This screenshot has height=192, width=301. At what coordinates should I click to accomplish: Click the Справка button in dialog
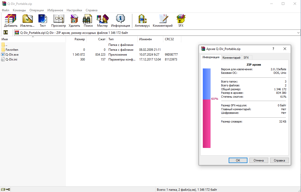[x=279, y=160]
